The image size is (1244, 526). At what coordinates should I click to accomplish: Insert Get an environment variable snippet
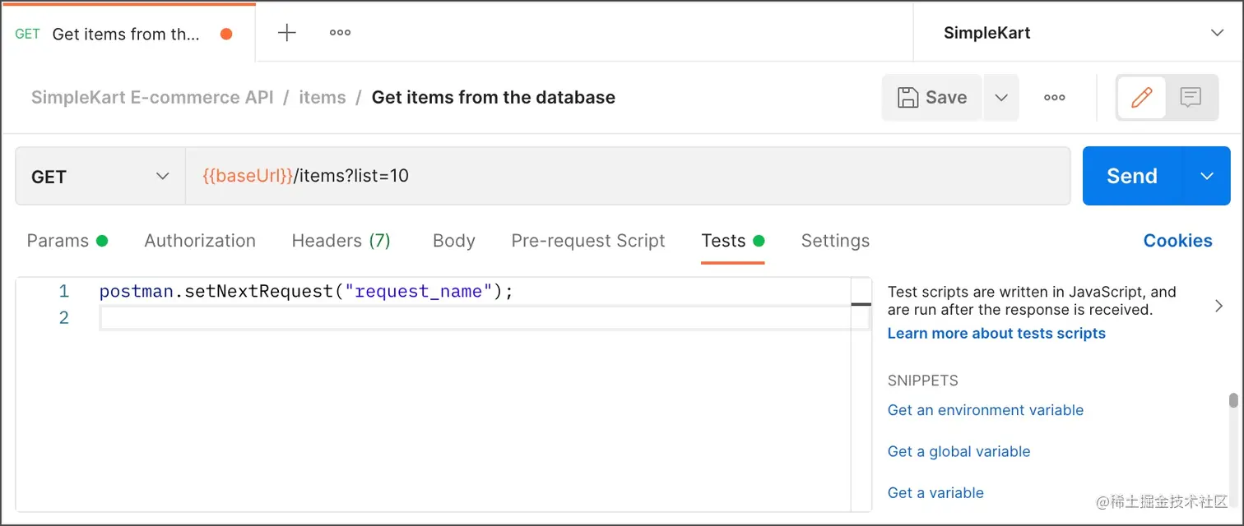[x=985, y=410]
